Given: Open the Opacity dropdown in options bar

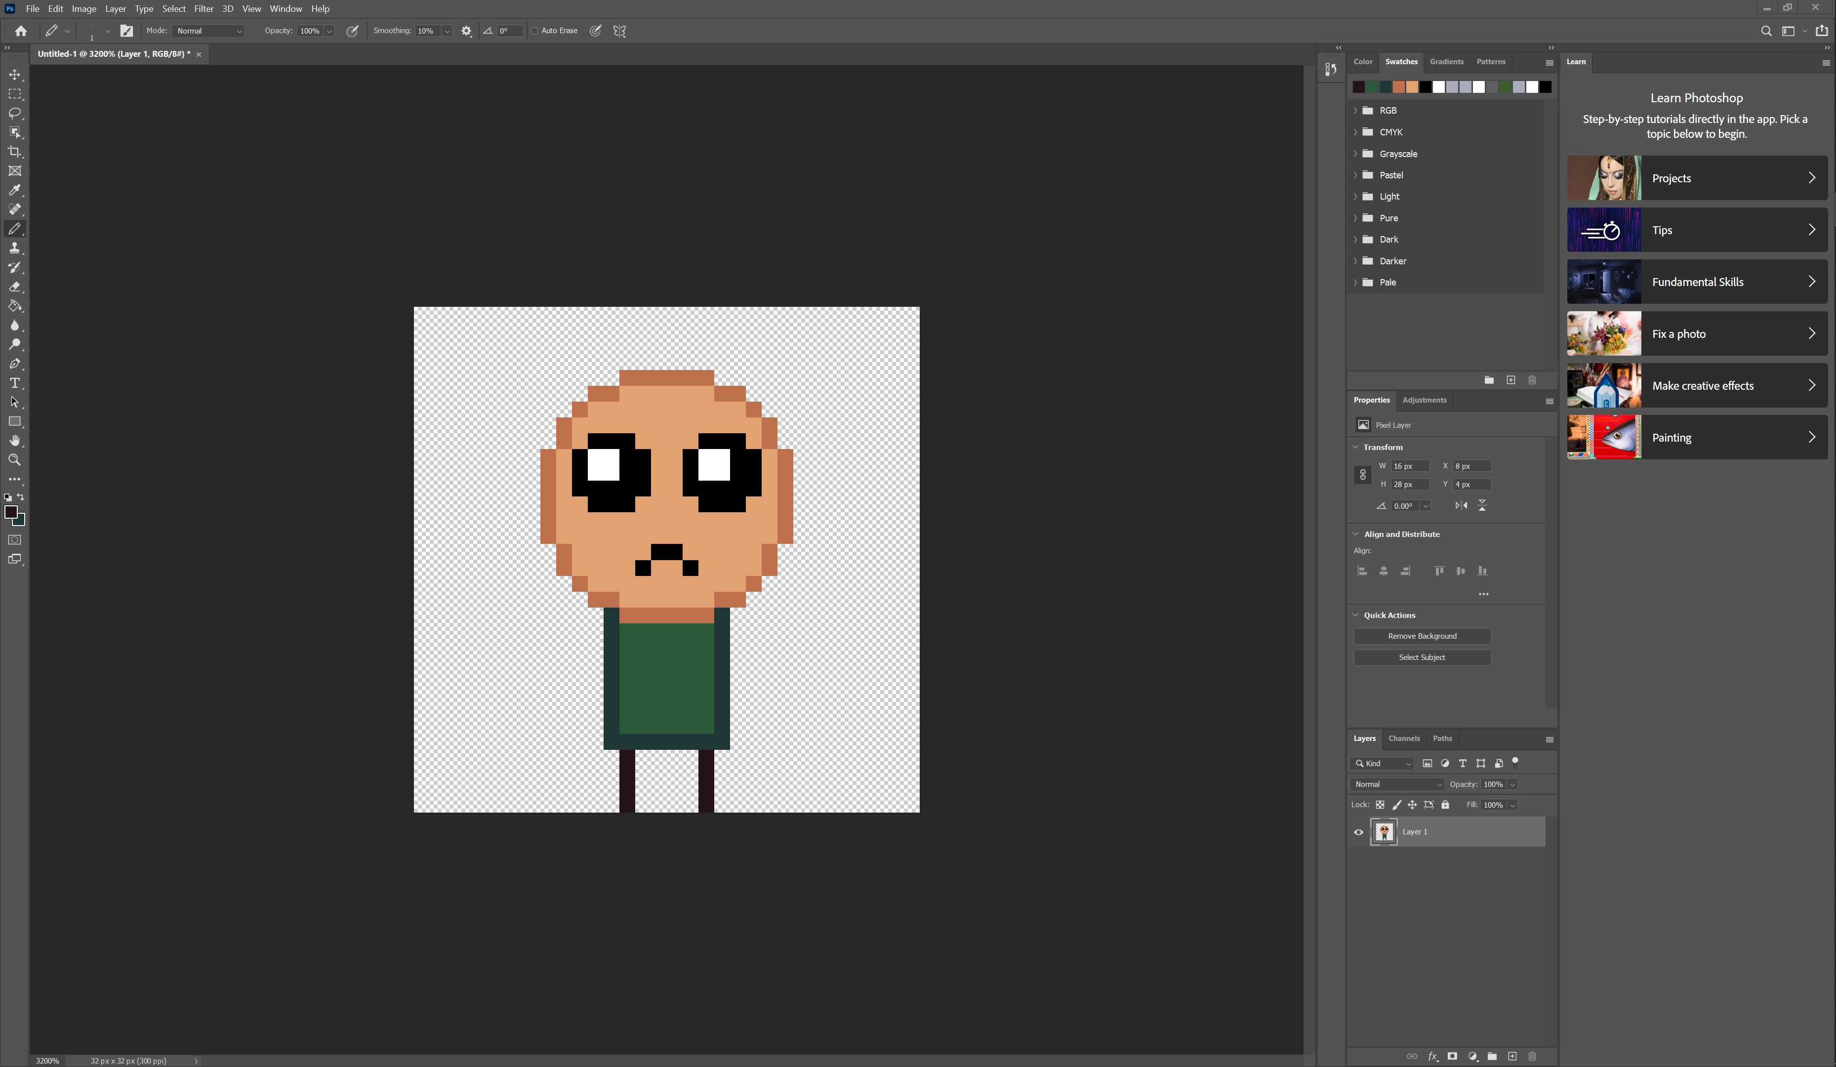Looking at the screenshot, I should 329,31.
